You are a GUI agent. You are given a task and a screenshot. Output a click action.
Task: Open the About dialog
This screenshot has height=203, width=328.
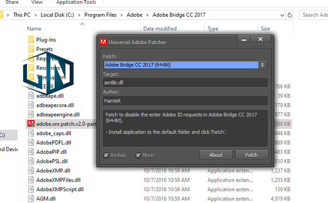[x=216, y=155]
